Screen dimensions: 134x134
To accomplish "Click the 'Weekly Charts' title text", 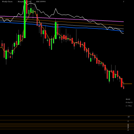I will point(7,2).
